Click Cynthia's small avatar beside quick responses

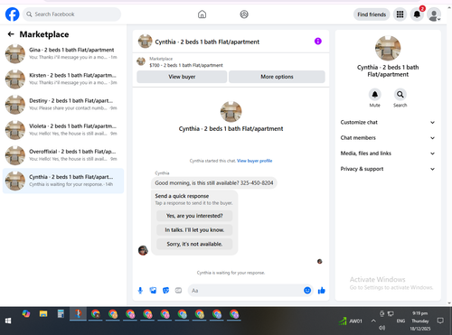pyautogui.click(x=143, y=250)
